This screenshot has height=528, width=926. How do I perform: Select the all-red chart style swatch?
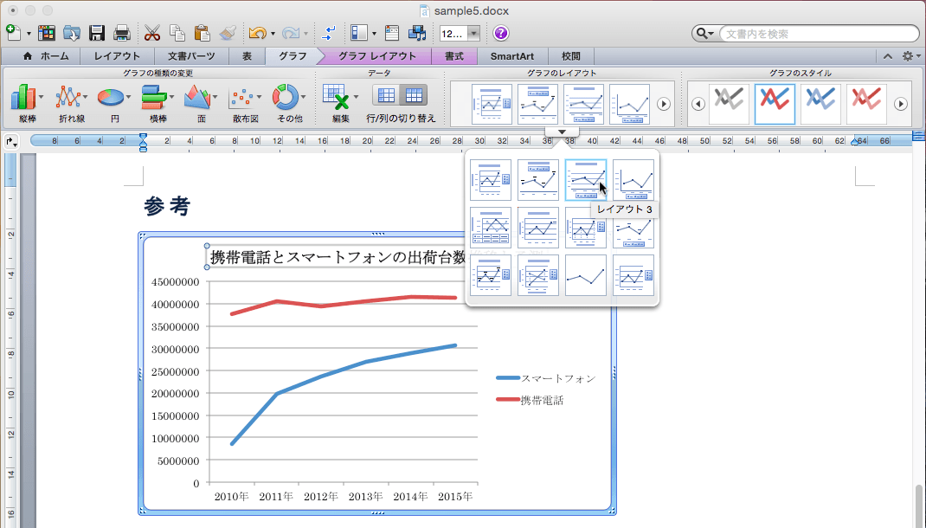click(x=866, y=104)
